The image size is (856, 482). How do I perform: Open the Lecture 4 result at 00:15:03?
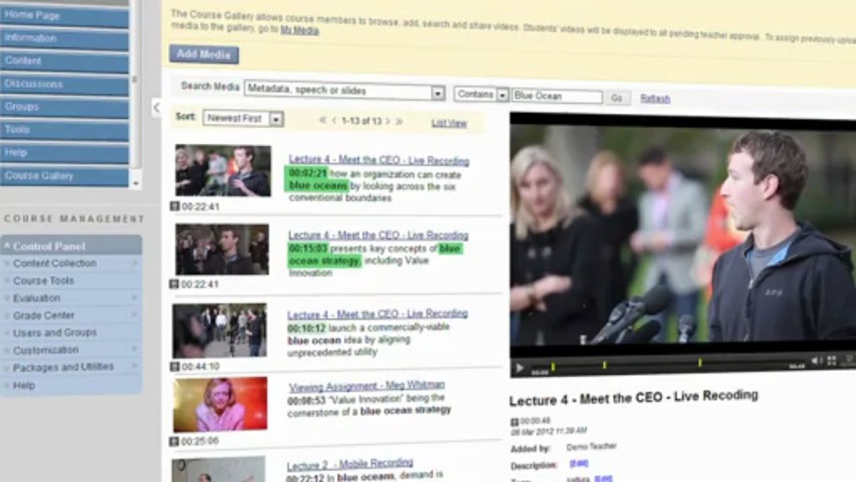click(377, 235)
